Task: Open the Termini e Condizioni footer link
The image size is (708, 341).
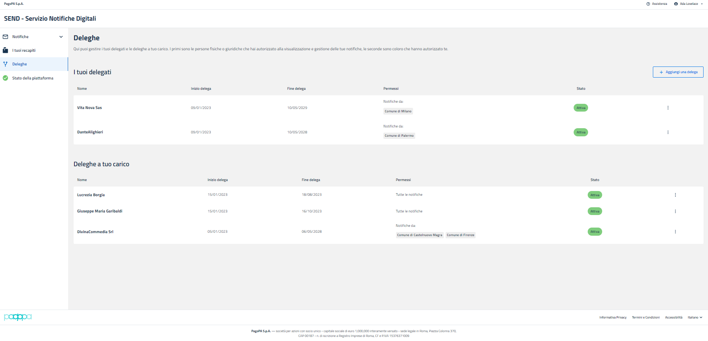Action: pos(645,317)
